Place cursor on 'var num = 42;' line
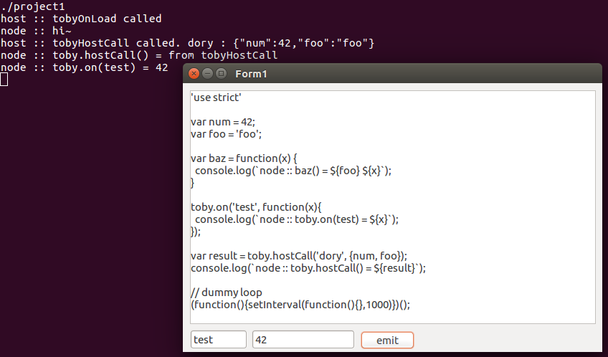Viewport: 608px width, 357px height. coord(223,122)
